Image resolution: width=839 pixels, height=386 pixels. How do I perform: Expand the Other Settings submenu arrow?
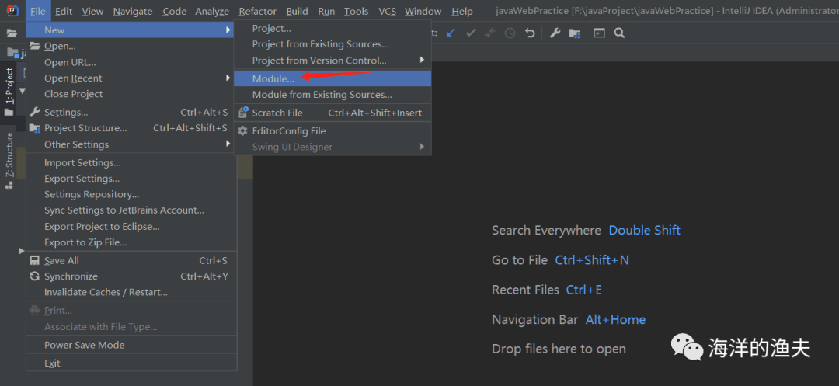[228, 144]
